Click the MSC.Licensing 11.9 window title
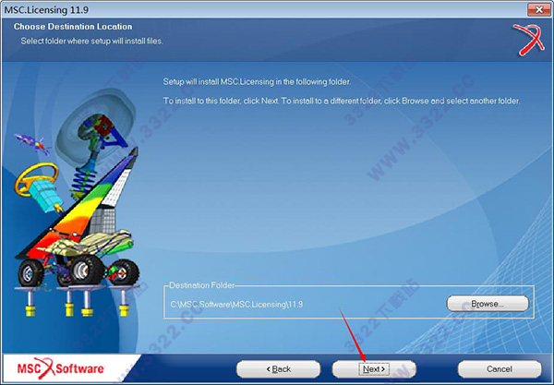This screenshot has height=385, width=554. [46, 10]
